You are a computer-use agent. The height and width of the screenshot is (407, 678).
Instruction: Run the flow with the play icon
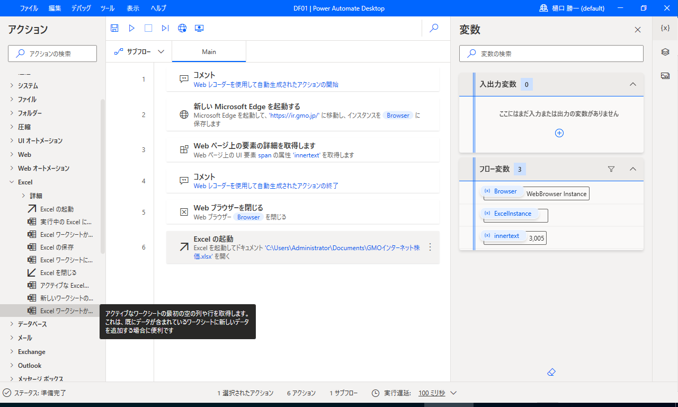[x=131, y=28]
